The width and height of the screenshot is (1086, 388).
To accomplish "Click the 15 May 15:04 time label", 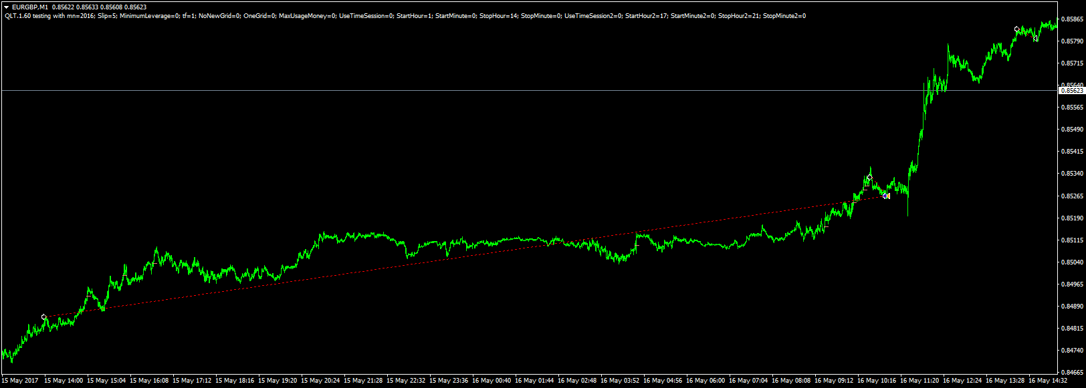I will tap(106, 381).
